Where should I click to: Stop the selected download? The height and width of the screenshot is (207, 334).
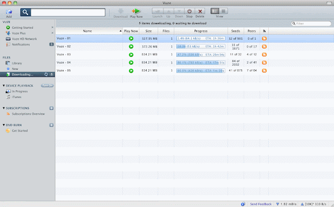coord(189,11)
